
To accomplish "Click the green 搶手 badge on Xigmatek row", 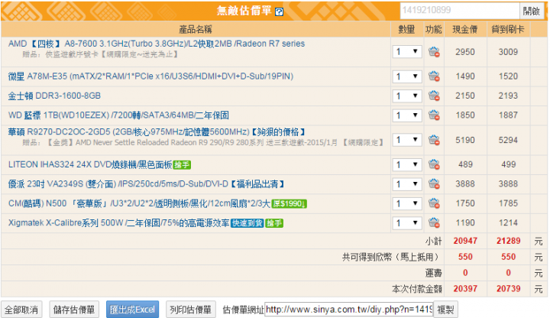I will [274, 223].
